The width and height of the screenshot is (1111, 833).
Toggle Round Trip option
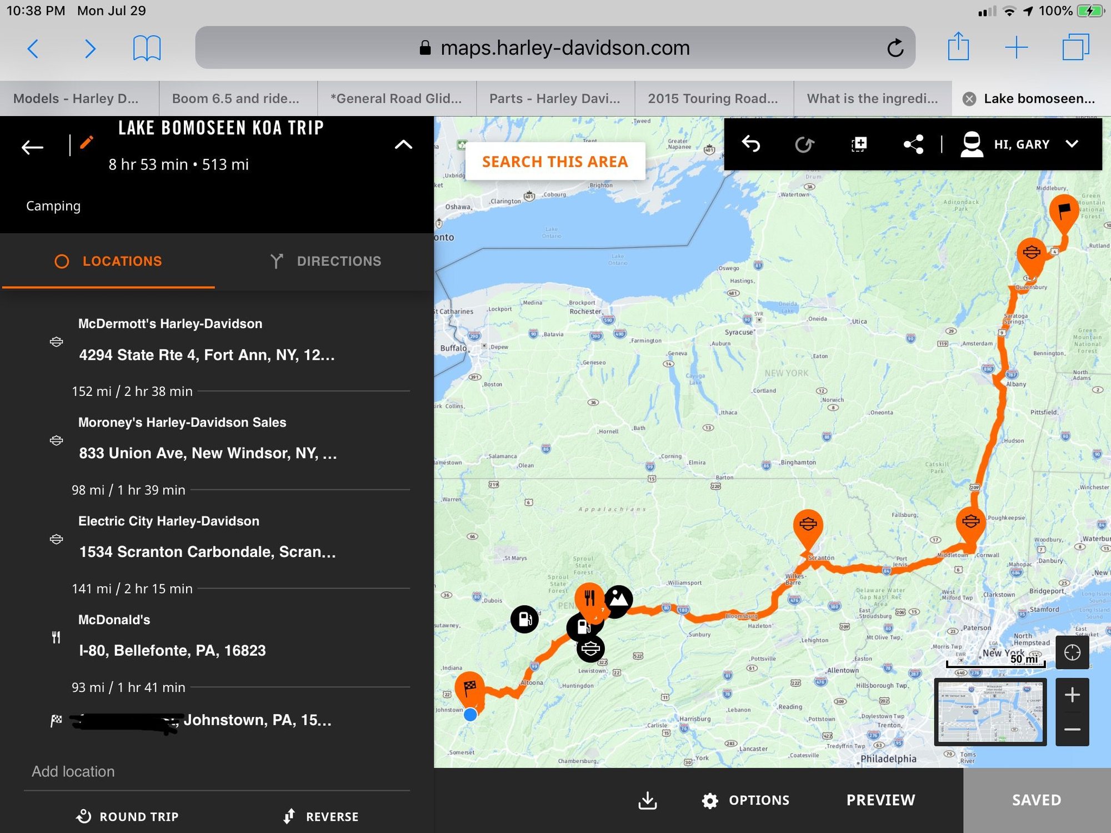128,816
